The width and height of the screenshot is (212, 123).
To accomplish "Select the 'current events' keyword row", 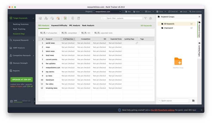I will coord(96,59).
